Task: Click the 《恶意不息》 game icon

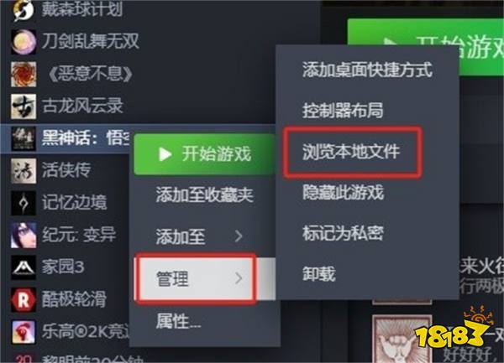Action: [x=24, y=75]
